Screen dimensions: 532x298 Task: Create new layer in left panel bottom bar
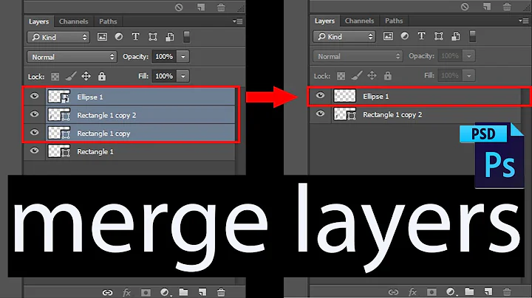[202, 292]
